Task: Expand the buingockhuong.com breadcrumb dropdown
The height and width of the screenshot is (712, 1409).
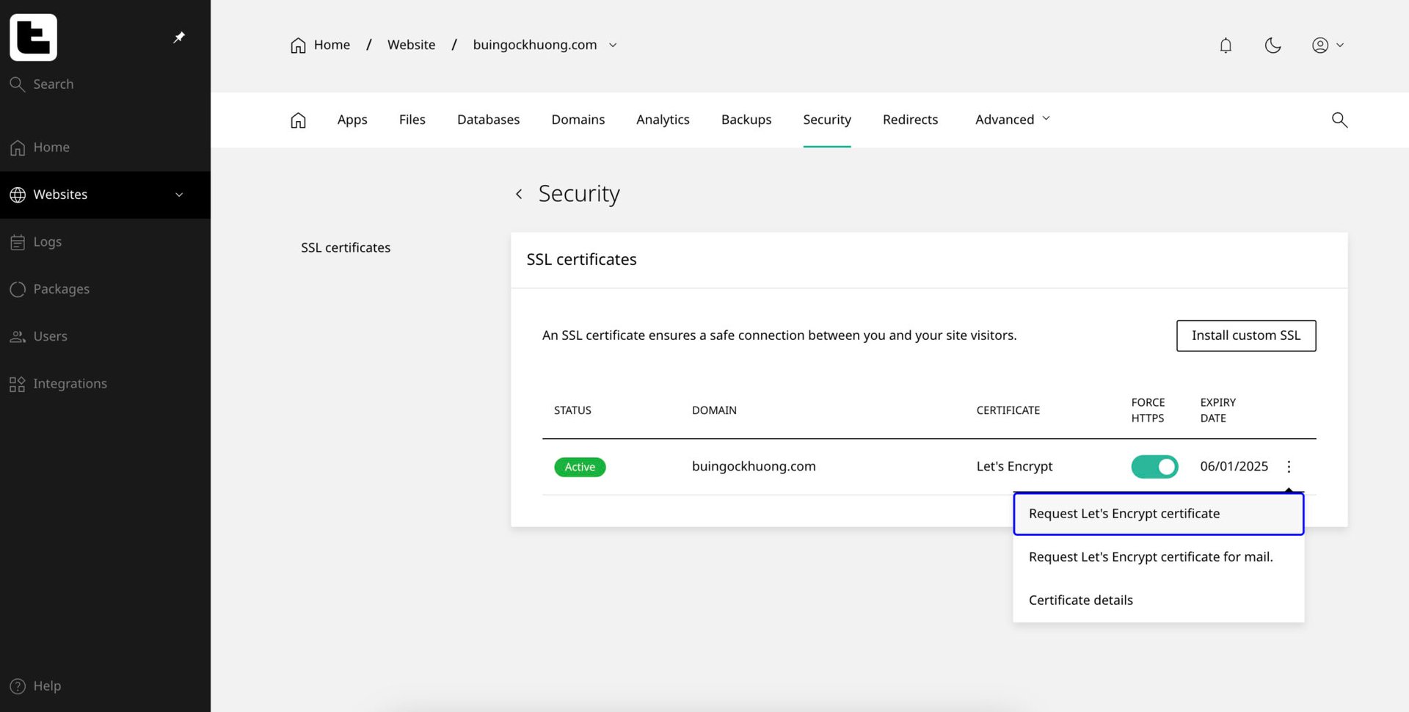Action: coord(614,45)
